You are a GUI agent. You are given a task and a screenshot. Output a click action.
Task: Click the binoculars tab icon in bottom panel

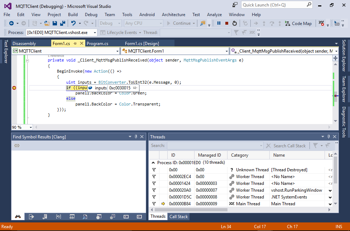point(18,217)
